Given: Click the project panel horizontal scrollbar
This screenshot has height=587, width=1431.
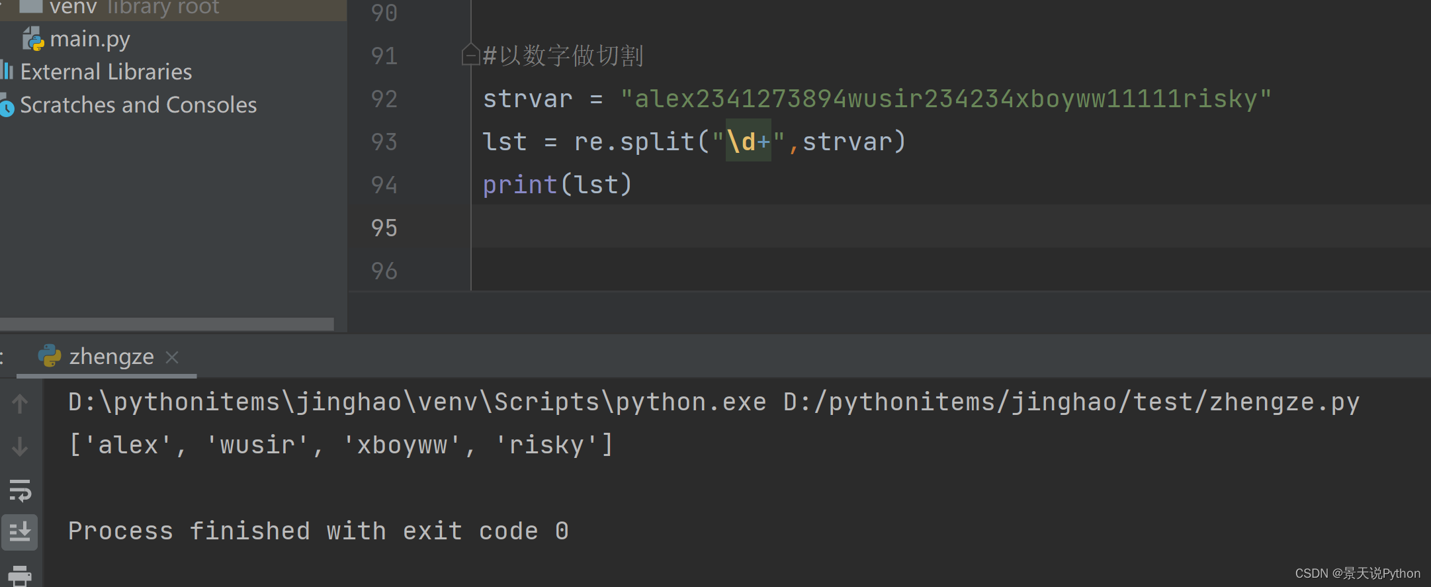Looking at the screenshot, I should [x=167, y=324].
